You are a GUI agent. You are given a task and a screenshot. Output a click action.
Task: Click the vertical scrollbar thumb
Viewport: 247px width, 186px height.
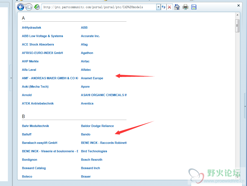237,26
